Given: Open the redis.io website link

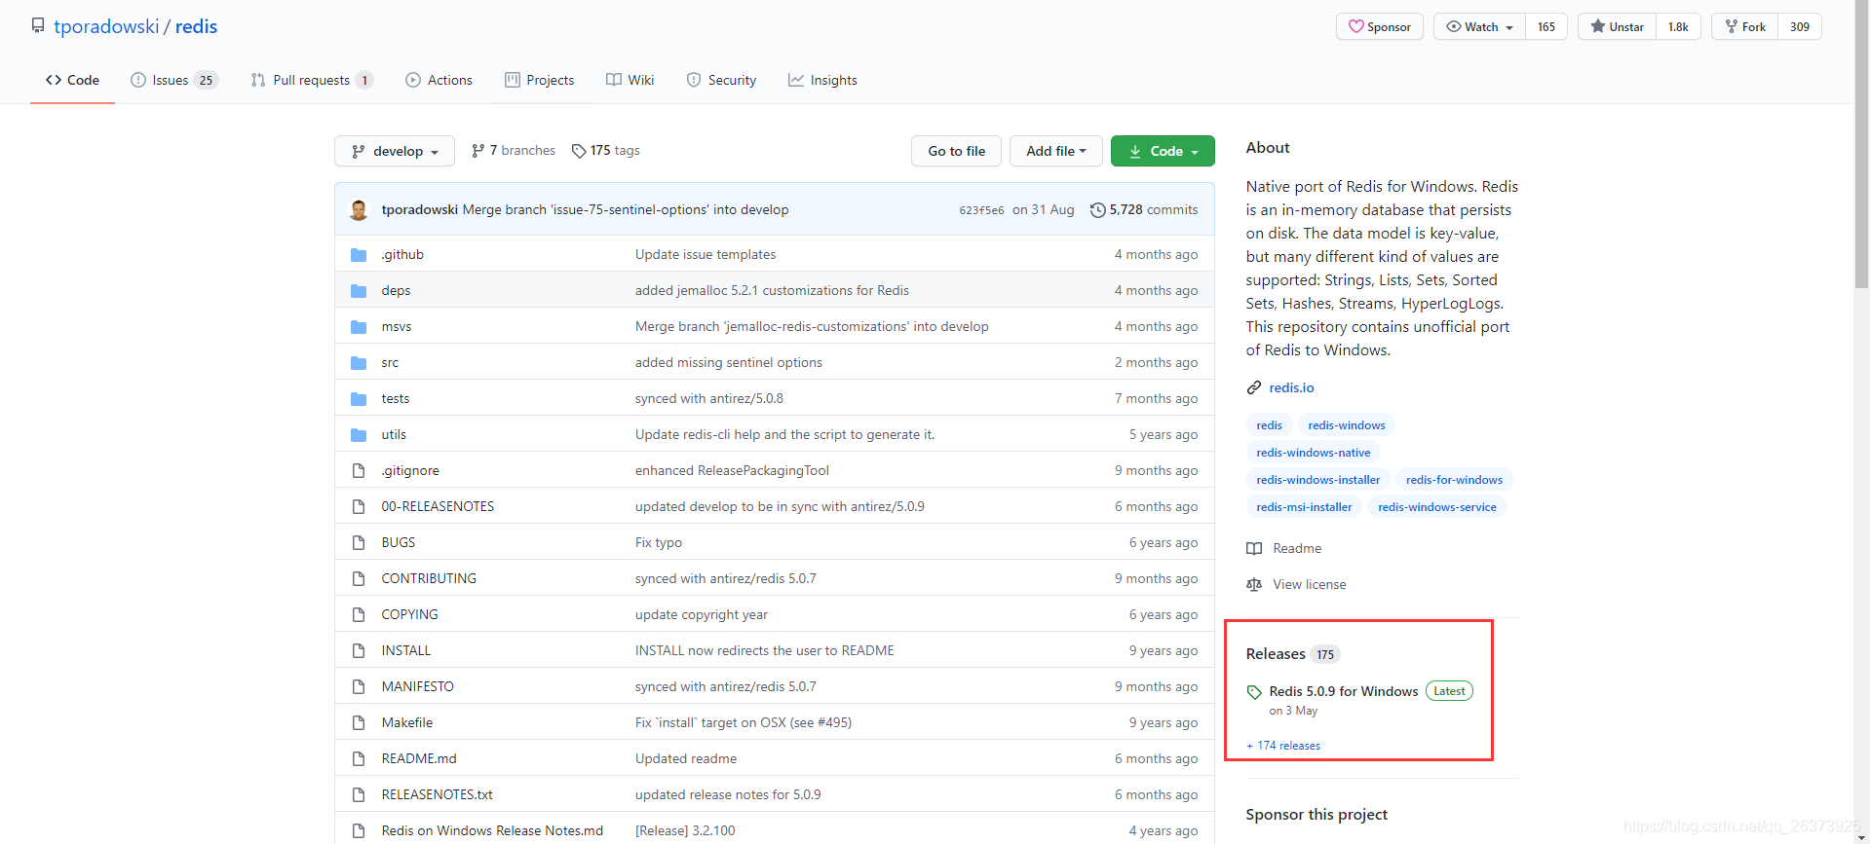Looking at the screenshot, I should (x=1291, y=387).
